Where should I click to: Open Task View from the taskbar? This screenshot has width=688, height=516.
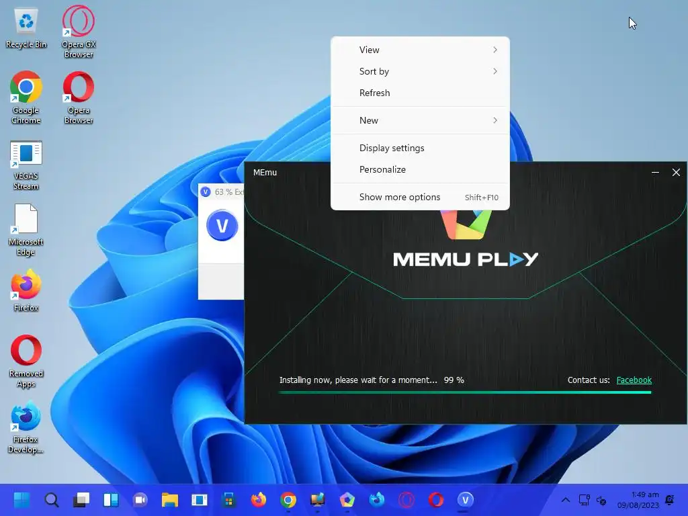(x=81, y=500)
